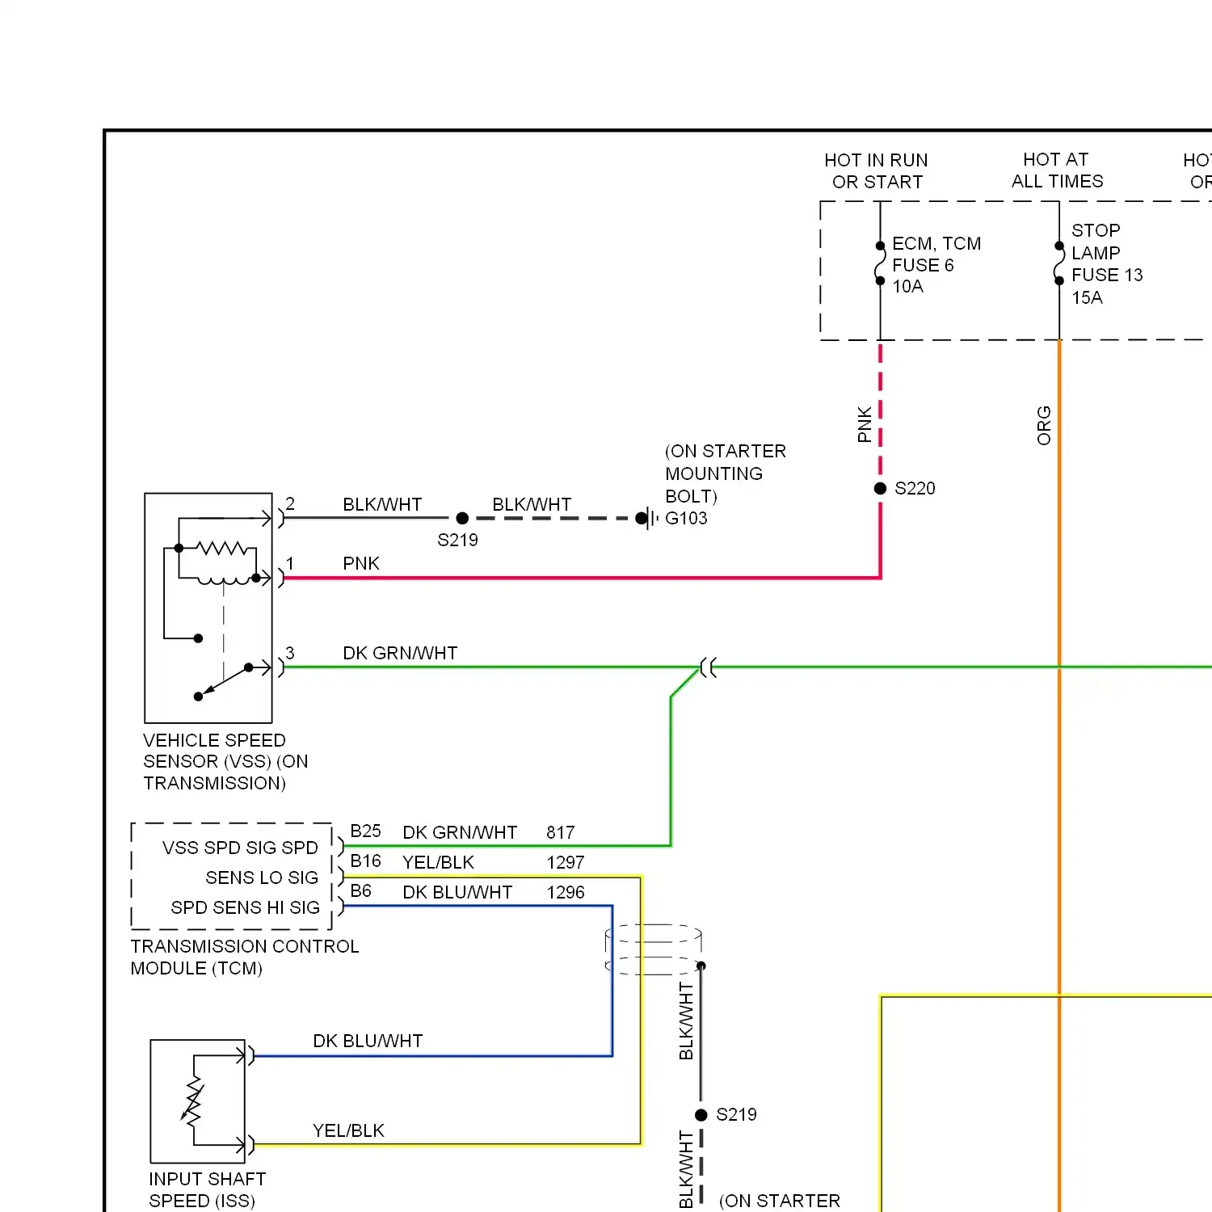Click "DK GRN/WHT" label beside sensor pin 3

pos(400,653)
